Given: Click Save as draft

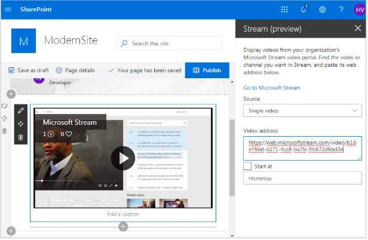Looking at the screenshot, I should point(29,70).
